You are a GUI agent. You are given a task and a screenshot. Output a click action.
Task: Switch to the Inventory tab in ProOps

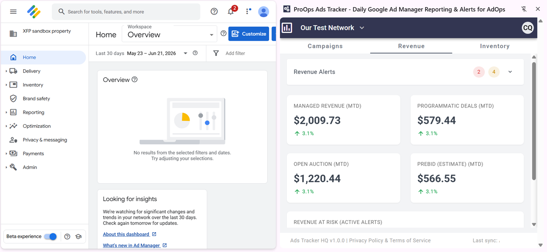495,46
